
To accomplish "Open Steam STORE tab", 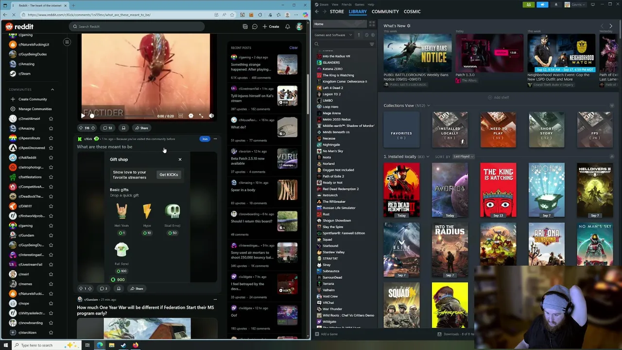I will pyautogui.click(x=337, y=11).
